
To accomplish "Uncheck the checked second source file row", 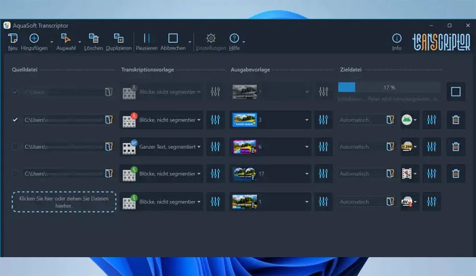I will pos(15,120).
